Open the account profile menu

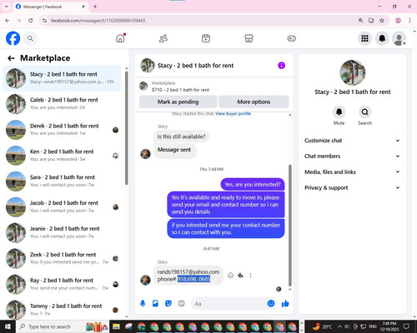pyautogui.click(x=399, y=38)
